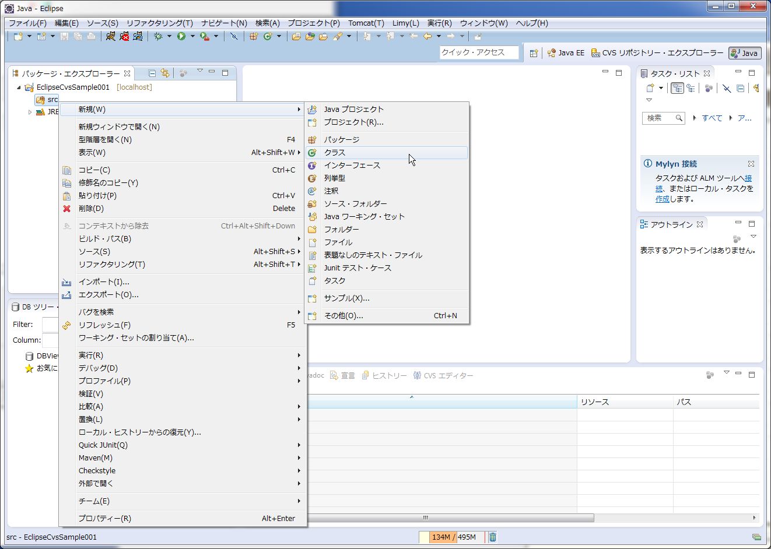Collapse the EclipseCvsSample001 project node
The width and height of the screenshot is (771, 549).
pyautogui.click(x=19, y=86)
